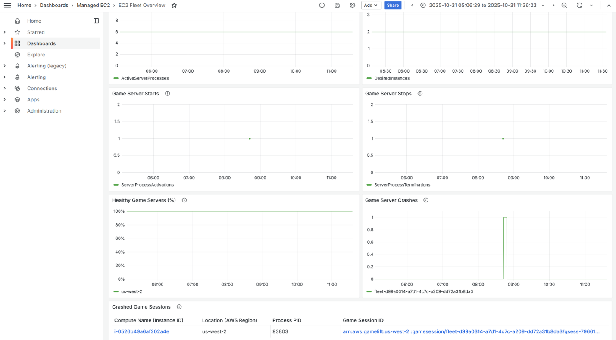Zoom out the time range
This screenshot has height=340, width=616.
[x=564, y=6]
